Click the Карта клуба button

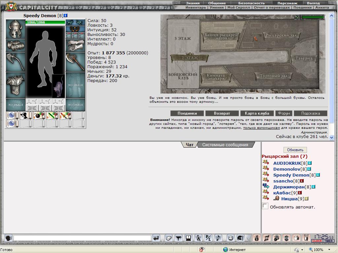pyautogui.click(x=257, y=113)
